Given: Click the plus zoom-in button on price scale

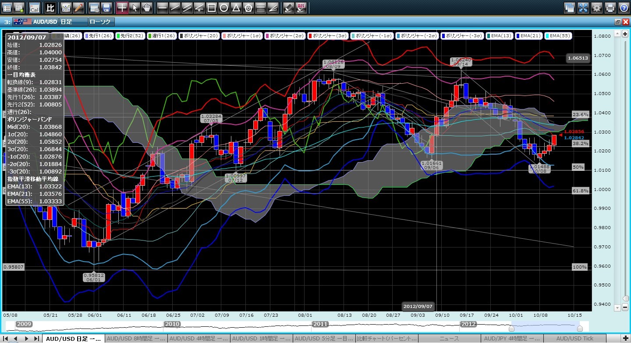Looking at the screenshot, I should (x=625, y=34).
